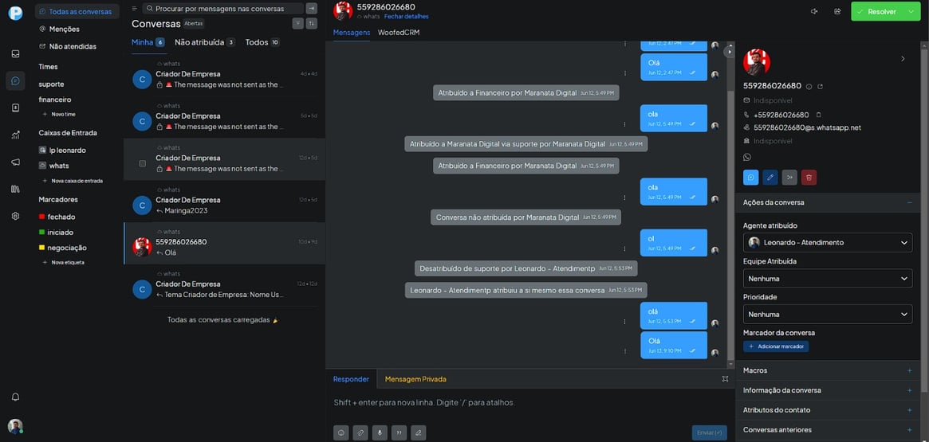Click the microphone audio record icon

(380, 432)
